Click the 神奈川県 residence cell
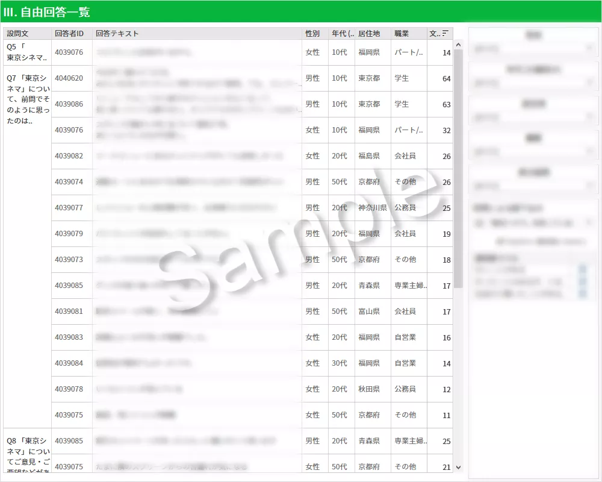Screen dimensions: 602x482 pos(372,208)
